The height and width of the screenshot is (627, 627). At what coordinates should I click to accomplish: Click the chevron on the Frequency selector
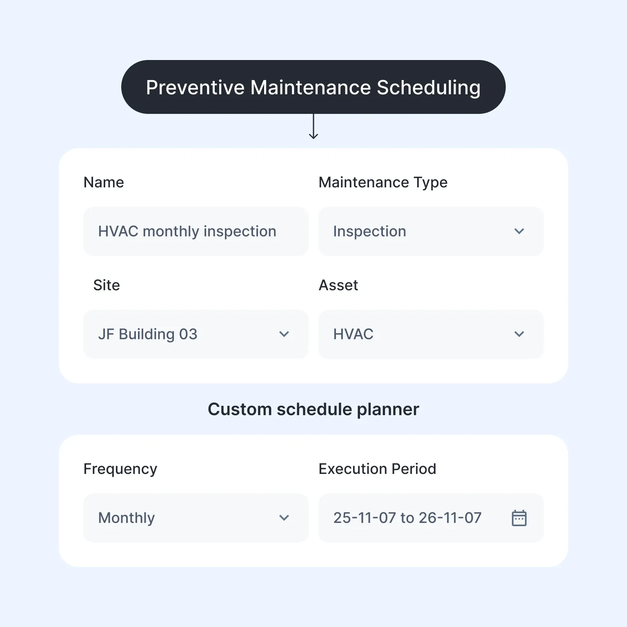pyautogui.click(x=284, y=518)
